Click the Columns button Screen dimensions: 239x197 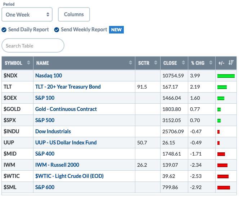[x=74, y=14]
